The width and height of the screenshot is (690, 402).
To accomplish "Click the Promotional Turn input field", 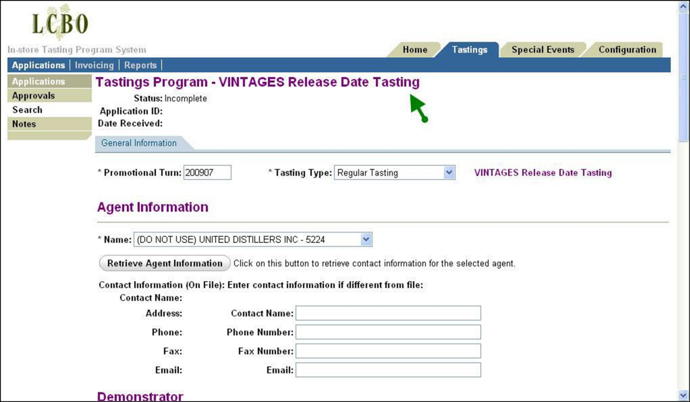I will [207, 173].
